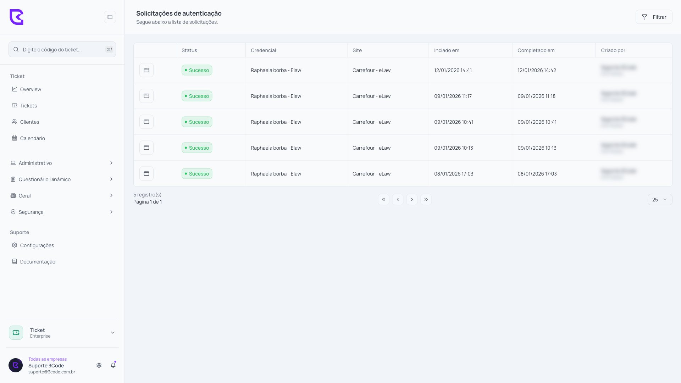Open the Ticket Enterprise product switcher

pos(62,333)
